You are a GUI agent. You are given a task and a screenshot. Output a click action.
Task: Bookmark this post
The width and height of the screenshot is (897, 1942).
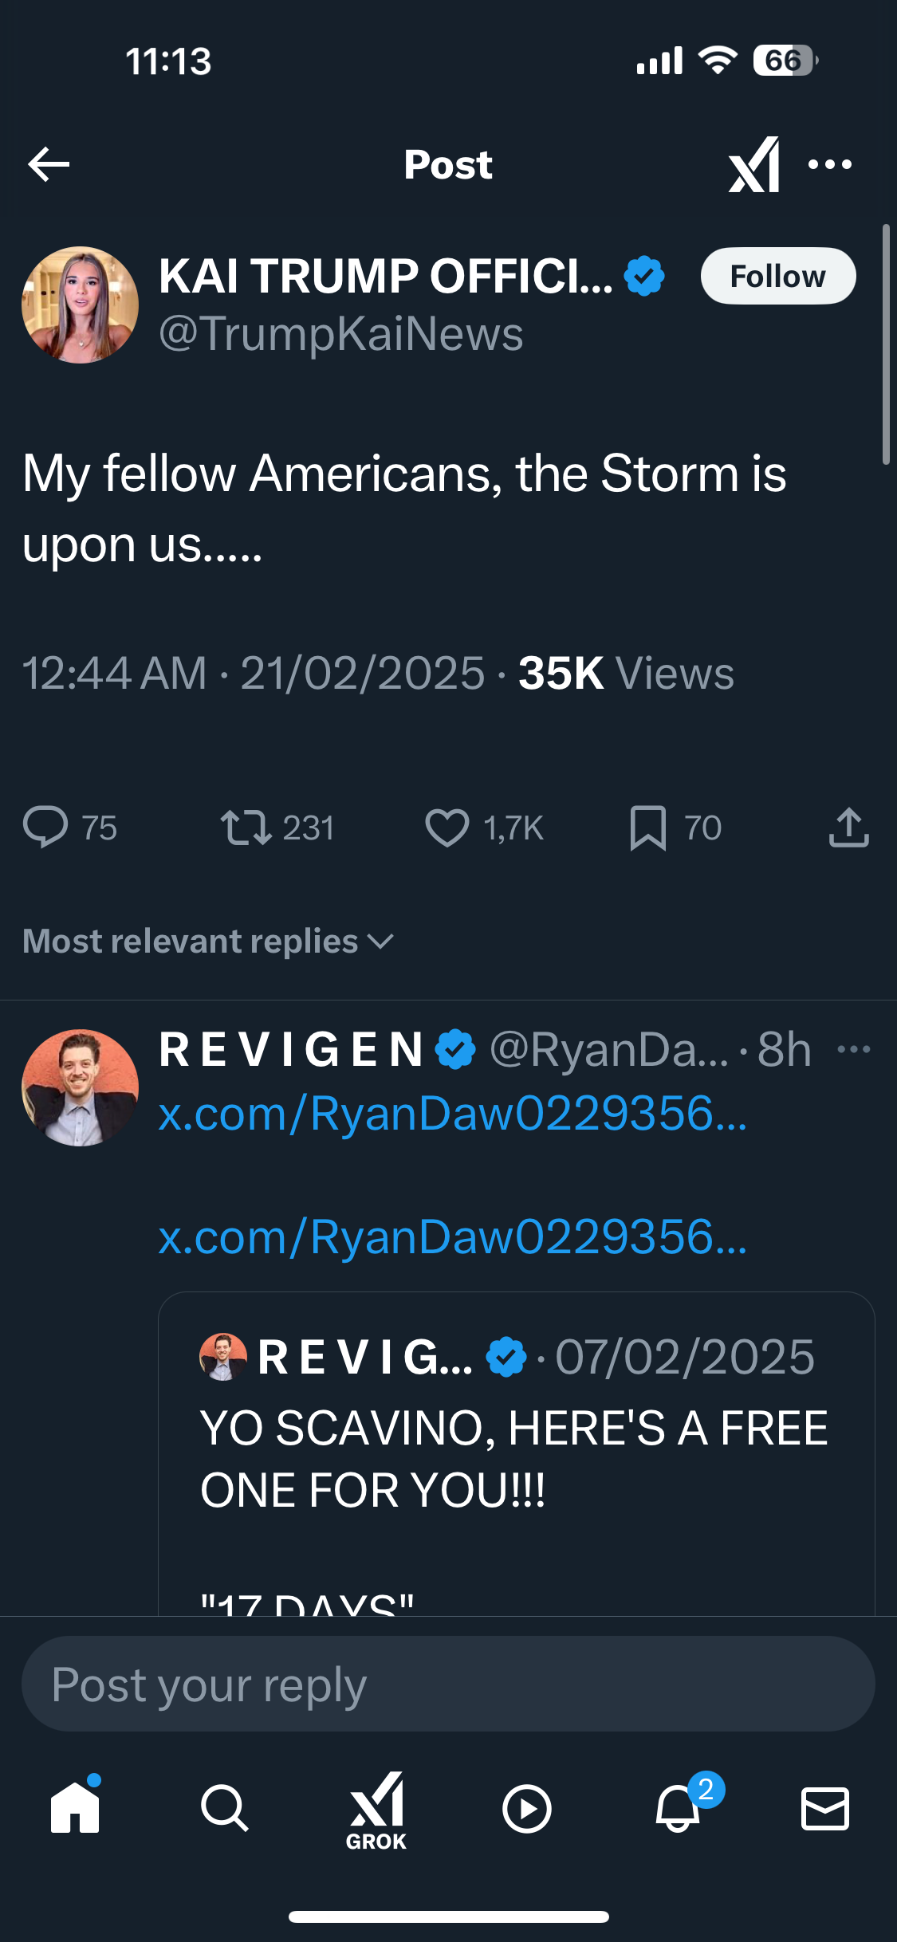pos(647,827)
